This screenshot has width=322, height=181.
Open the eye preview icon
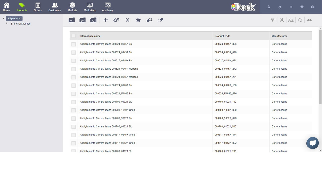point(309,20)
